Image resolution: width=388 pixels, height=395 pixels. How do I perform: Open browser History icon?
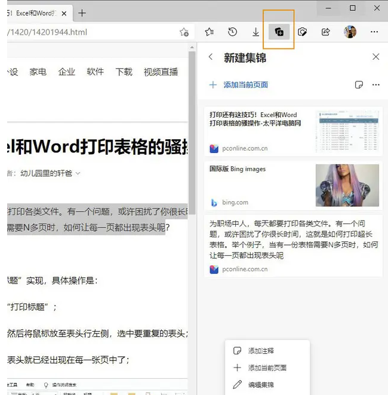click(x=232, y=32)
